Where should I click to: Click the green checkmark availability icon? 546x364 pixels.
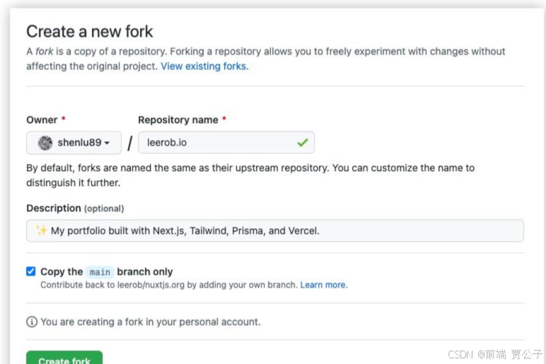(x=303, y=142)
